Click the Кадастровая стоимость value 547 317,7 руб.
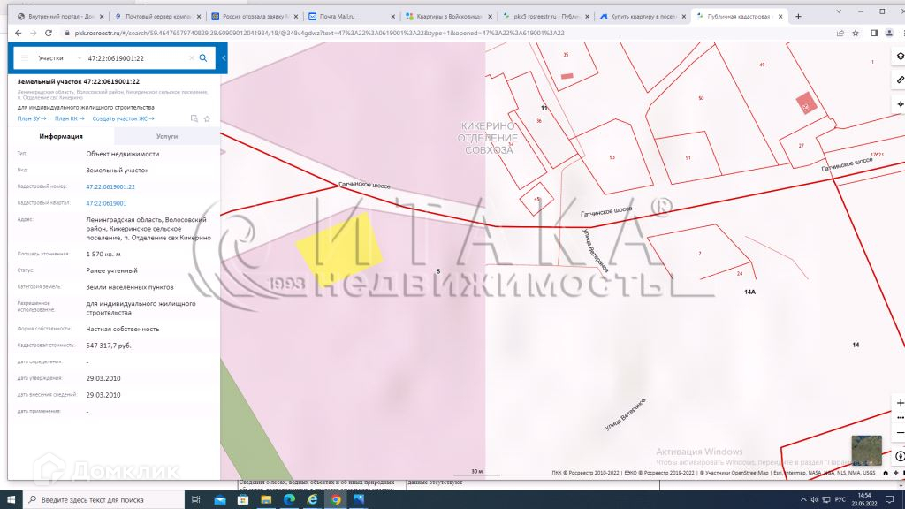 [x=109, y=346]
